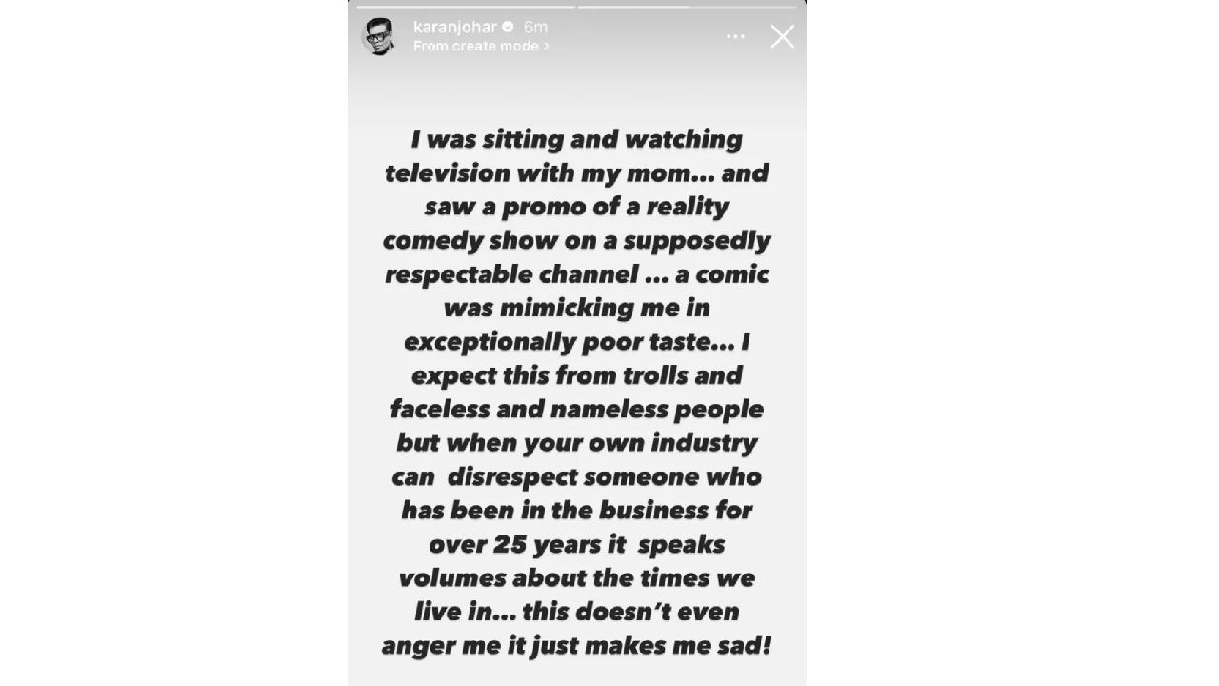Click the last line ending "makes me sad!"
The width and height of the screenshot is (1219, 686).
[576, 646]
